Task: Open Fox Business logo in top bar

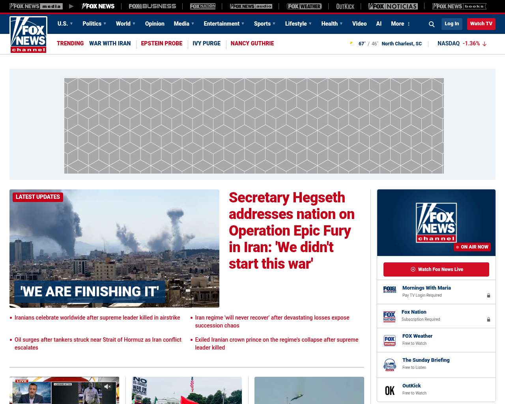Action: 152,6
